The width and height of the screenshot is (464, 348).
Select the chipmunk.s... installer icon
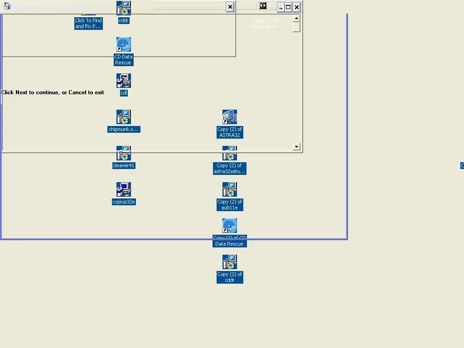124,121
